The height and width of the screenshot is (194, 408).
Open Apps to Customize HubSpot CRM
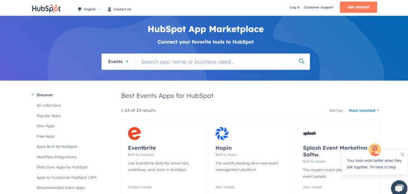point(66,178)
